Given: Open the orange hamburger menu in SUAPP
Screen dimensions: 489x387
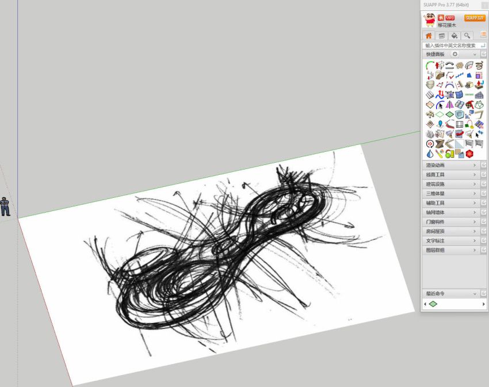Looking at the screenshot, I should [x=483, y=34].
